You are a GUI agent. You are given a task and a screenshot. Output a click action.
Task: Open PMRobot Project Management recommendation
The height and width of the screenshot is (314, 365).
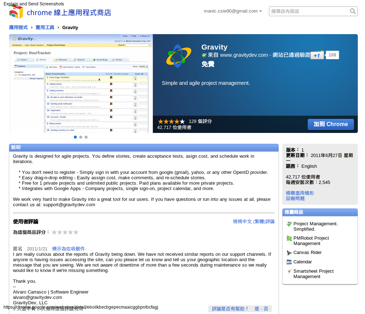pyautogui.click(x=311, y=241)
